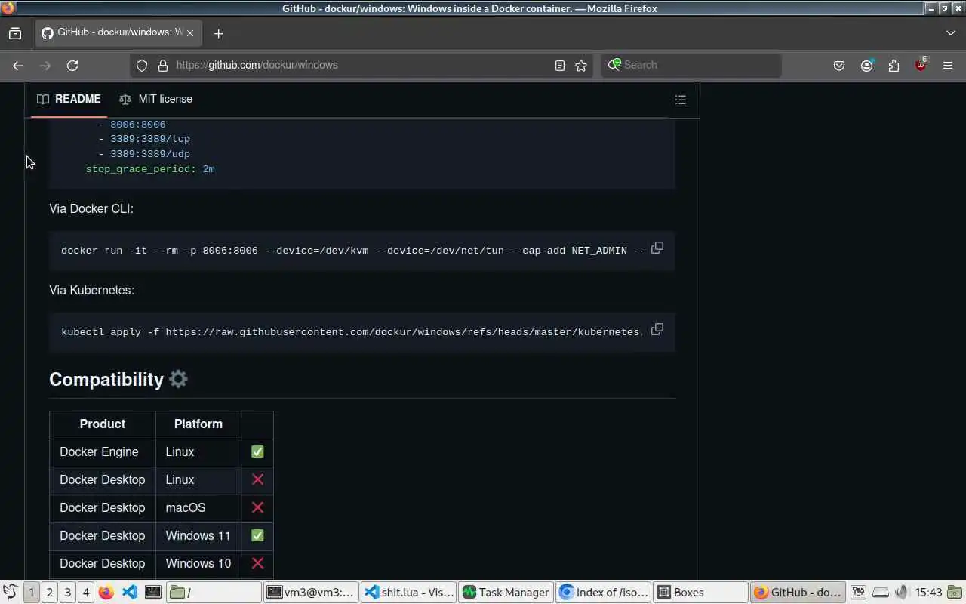966x604 pixels.
Task: Click the Product column header
Action: click(x=103, y=424)
